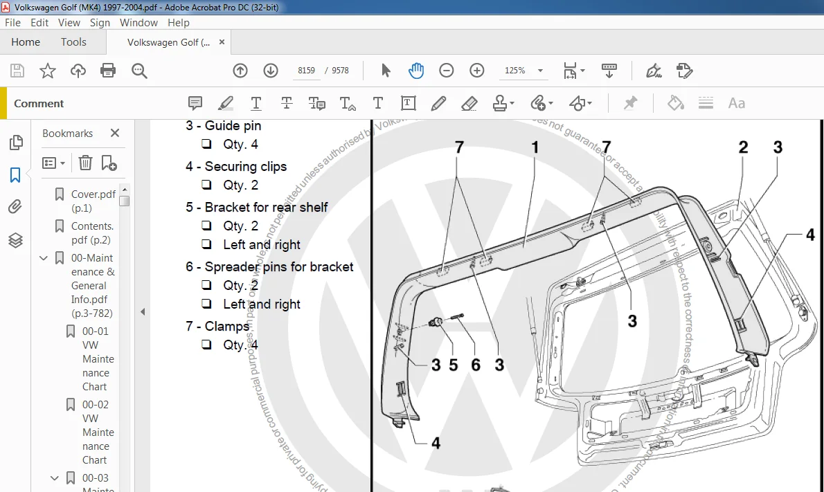Select the Highlight text tool
Image resolution: width=824 pixels, height=492 pixels.
[x=226, y=103]
